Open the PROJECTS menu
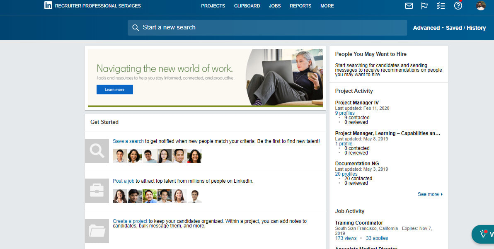The width and height of the screenshot is (494, 249). (213, 6)
